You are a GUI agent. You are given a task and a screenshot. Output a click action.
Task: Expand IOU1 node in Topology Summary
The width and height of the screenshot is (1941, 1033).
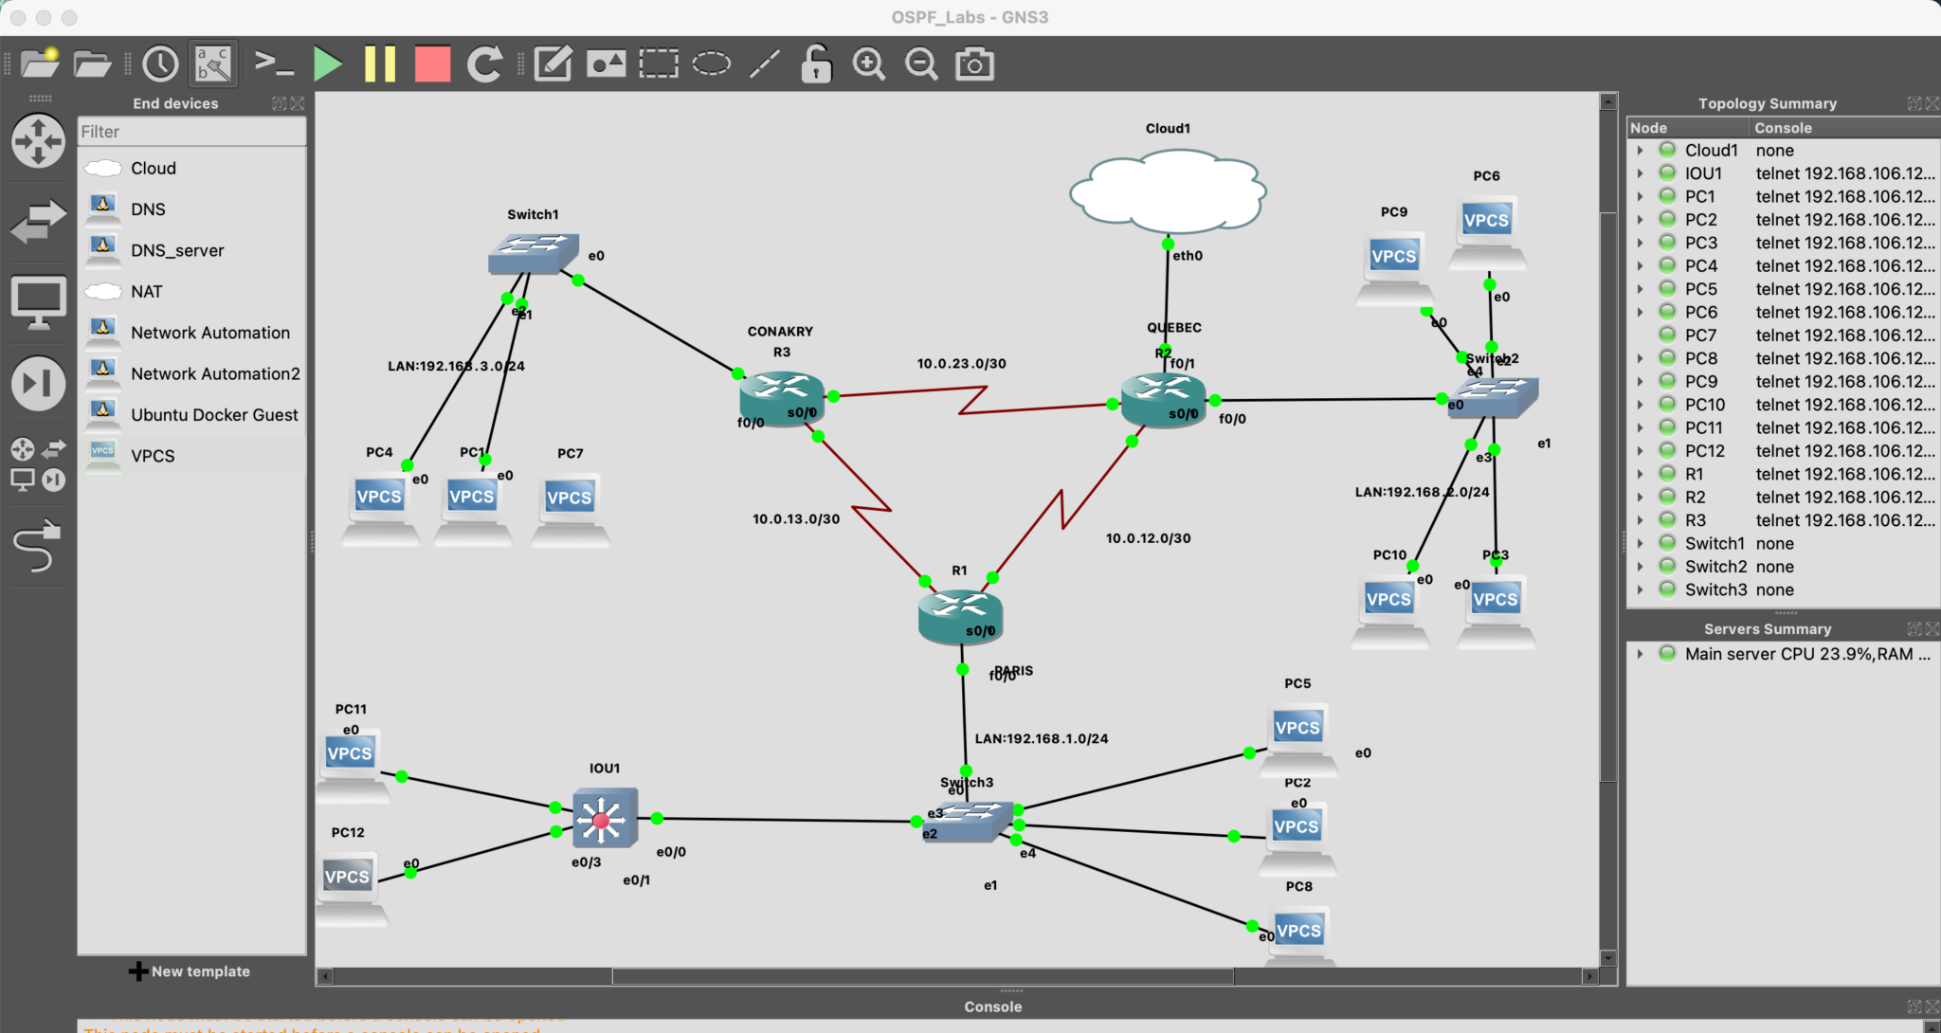1640,173
